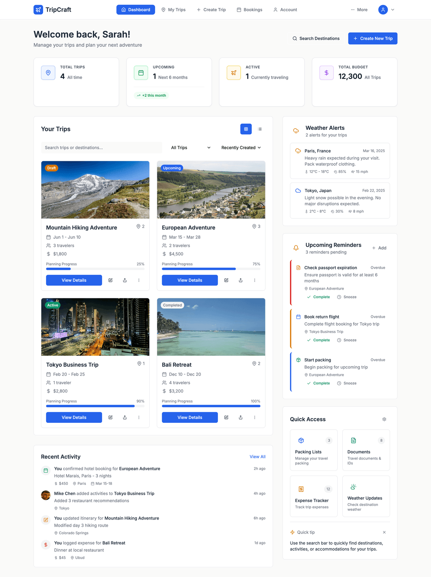Share the Bali Retreat trip
Image resolution: width=431 pixels, height=577 pixels.
(240, 417)
